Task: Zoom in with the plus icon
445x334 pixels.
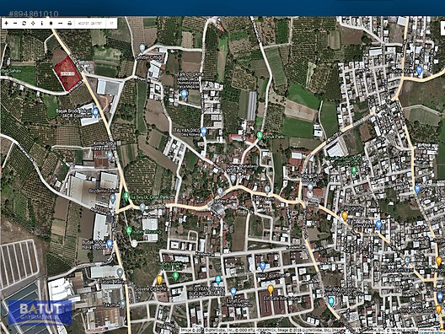Action: [7, 24]
